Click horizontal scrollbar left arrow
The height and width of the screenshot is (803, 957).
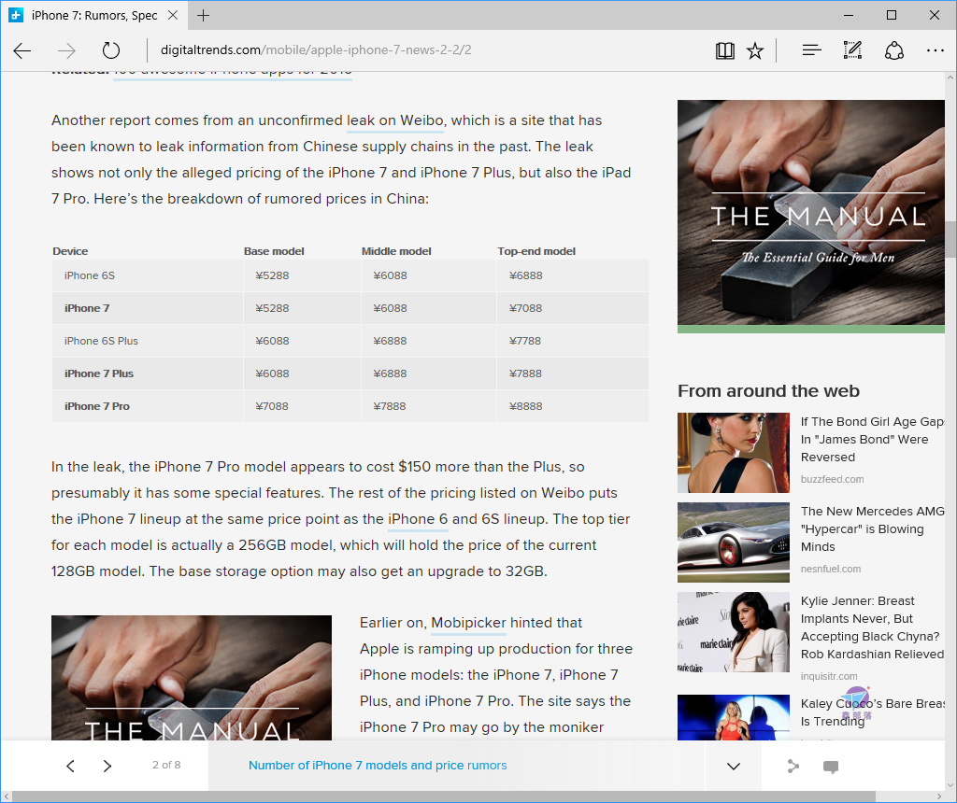click(x=7, y=796)
